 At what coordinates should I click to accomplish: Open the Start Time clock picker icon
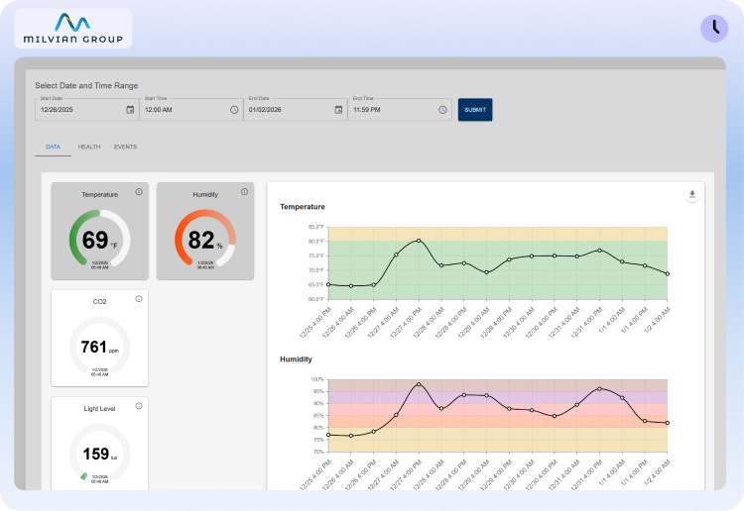pyautogui.click(x=234, y=110)
